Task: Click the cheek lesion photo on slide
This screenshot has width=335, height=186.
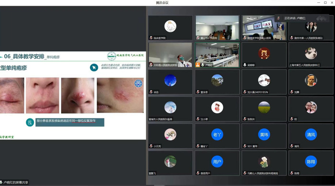Action: tap(120, 95)
